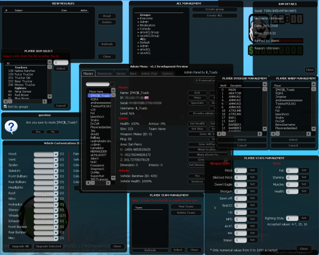The image size is (319, 255).
Task: Switch to the Resources tab
Action: pos(104,74)
